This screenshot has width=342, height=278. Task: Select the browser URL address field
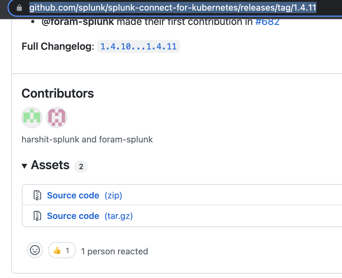(173, 8)
